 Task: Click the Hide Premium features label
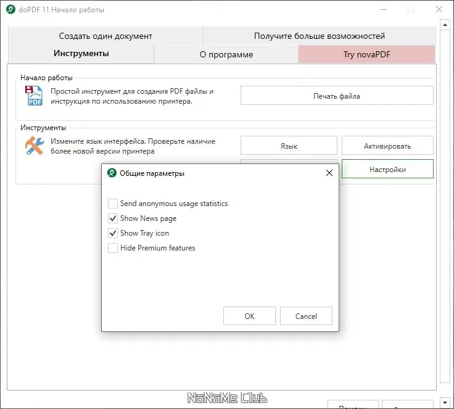point(158,248)
